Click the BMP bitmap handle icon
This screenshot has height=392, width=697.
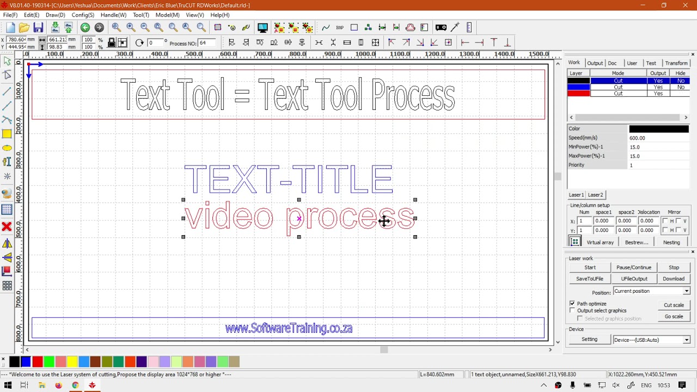point(340,28)
